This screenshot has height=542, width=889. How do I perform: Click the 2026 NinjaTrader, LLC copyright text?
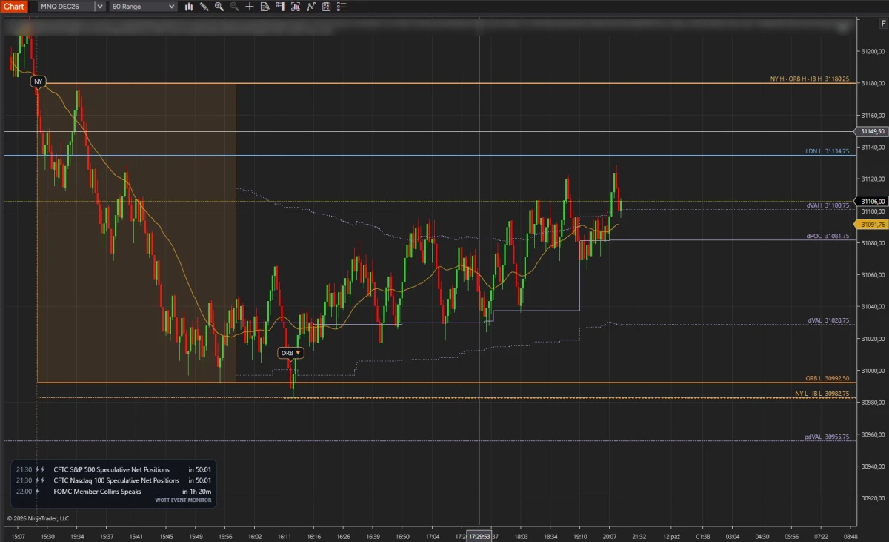(38, 518)
